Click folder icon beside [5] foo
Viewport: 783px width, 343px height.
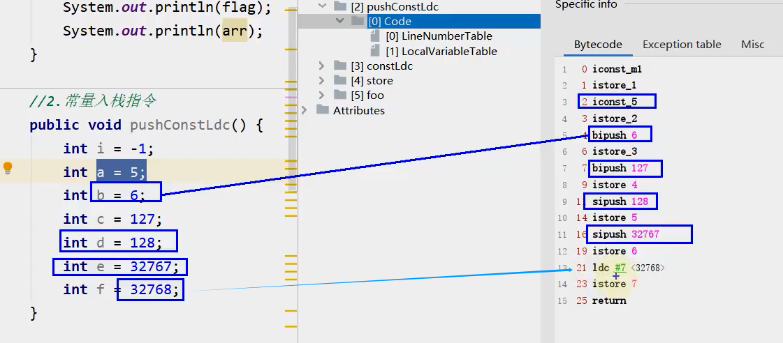click(340, 95)
